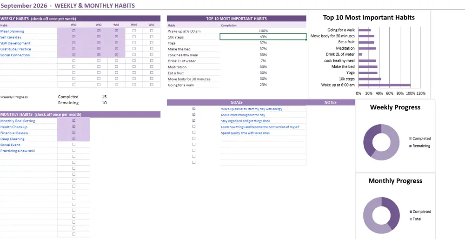Check Practicing a new skill checkbox
The image size is (465, 239).
[x=74, y=150]
